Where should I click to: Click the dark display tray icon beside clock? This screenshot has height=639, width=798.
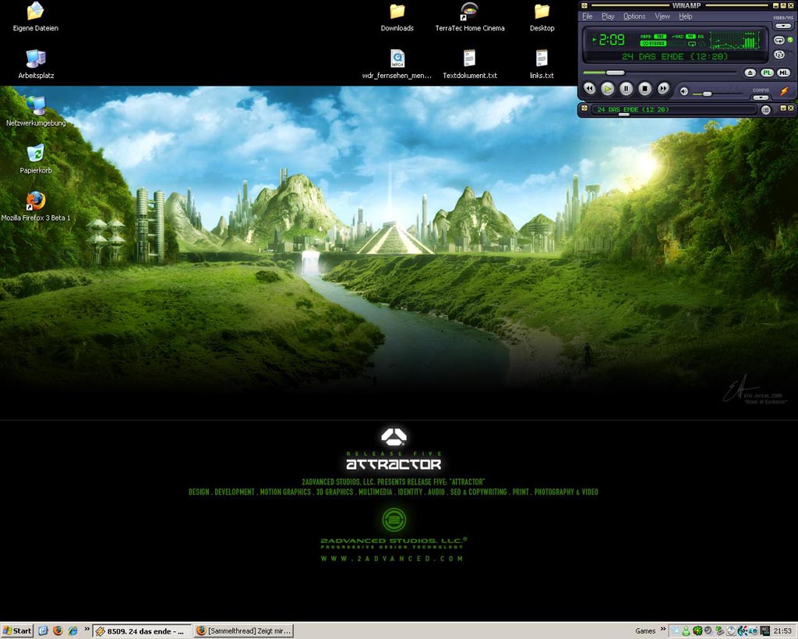click(x=764, y=631)
